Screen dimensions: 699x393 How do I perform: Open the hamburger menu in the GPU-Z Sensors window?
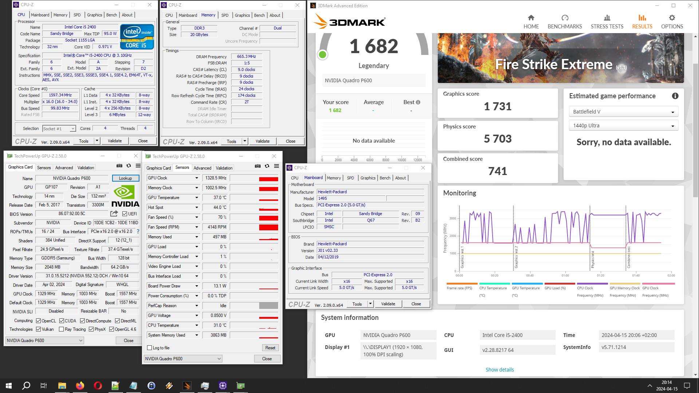coord(277,166)
